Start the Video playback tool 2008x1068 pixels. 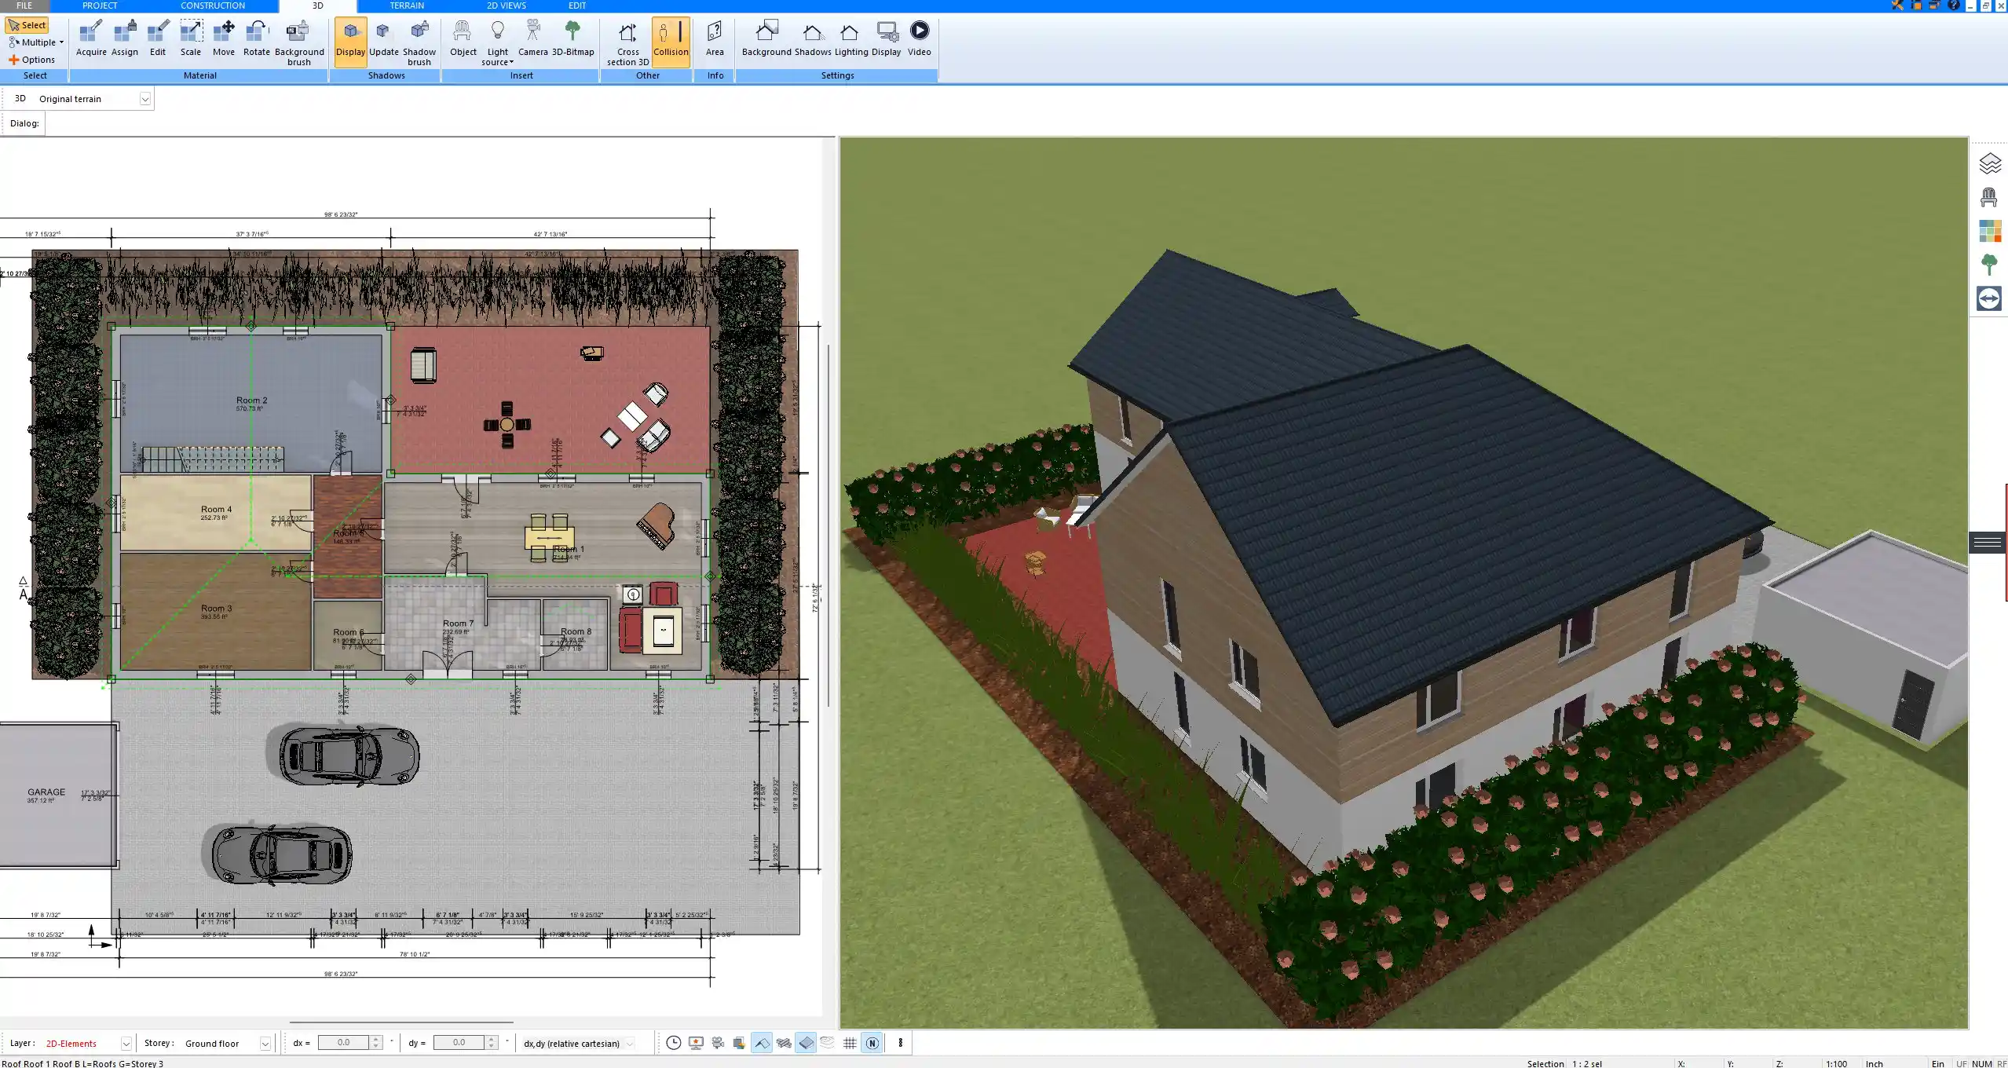coord(919,38)
